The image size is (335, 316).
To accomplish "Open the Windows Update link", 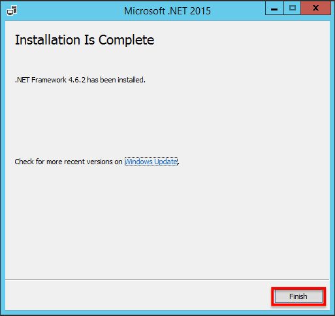I will click(x=151, y=162).
